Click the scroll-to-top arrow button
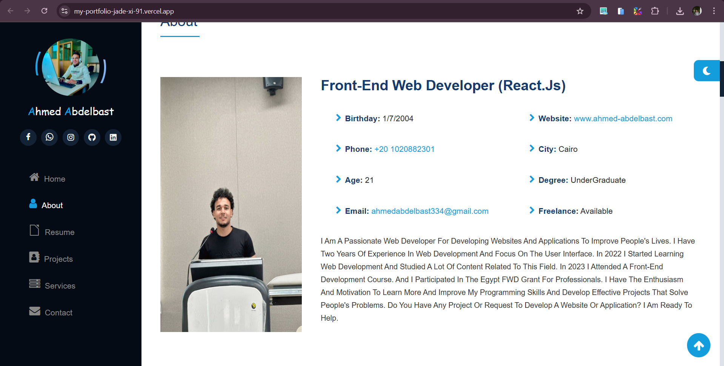The image size is (724, 366). (x=698, y=345)
